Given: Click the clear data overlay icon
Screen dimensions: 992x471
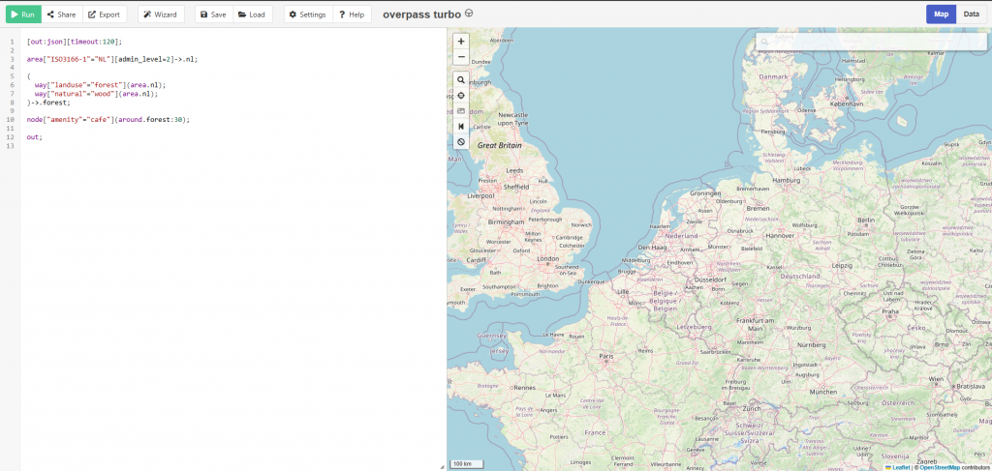Looking at the screenshot, I should pyautogui.click(x=461, y=141).
